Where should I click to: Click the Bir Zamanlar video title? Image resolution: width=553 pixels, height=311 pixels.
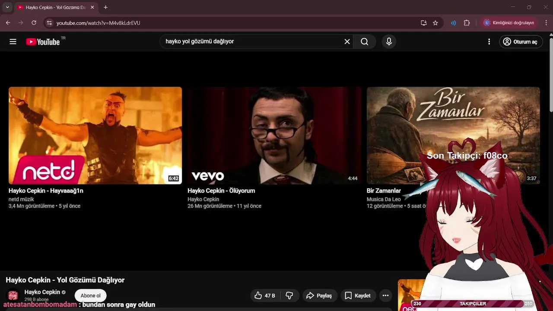coord(384,190)
